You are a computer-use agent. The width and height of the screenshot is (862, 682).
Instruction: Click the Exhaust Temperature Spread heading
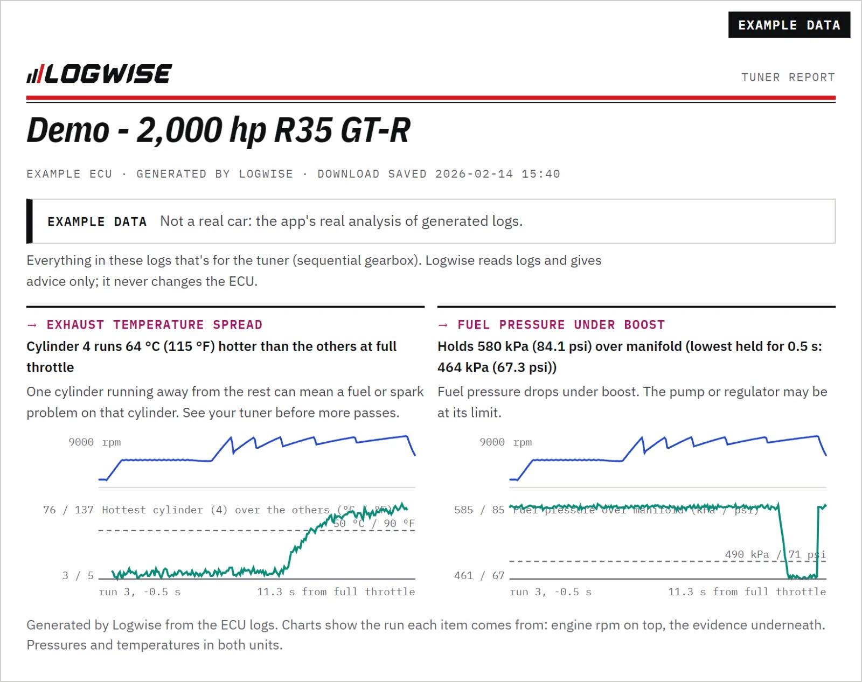[155, 325]
